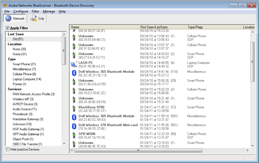This screenshot has width=259, height=163.
Task: Toggle the Apply Filter checkbox
Action: click(8, 28)
